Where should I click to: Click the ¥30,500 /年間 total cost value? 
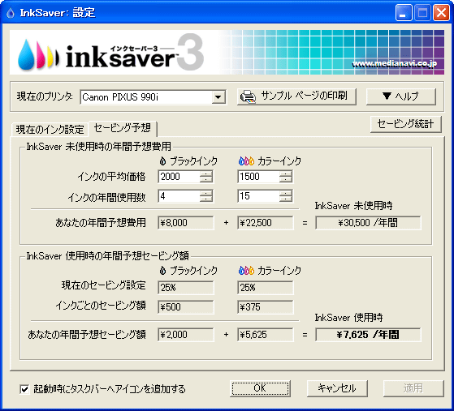coord(368,223)
